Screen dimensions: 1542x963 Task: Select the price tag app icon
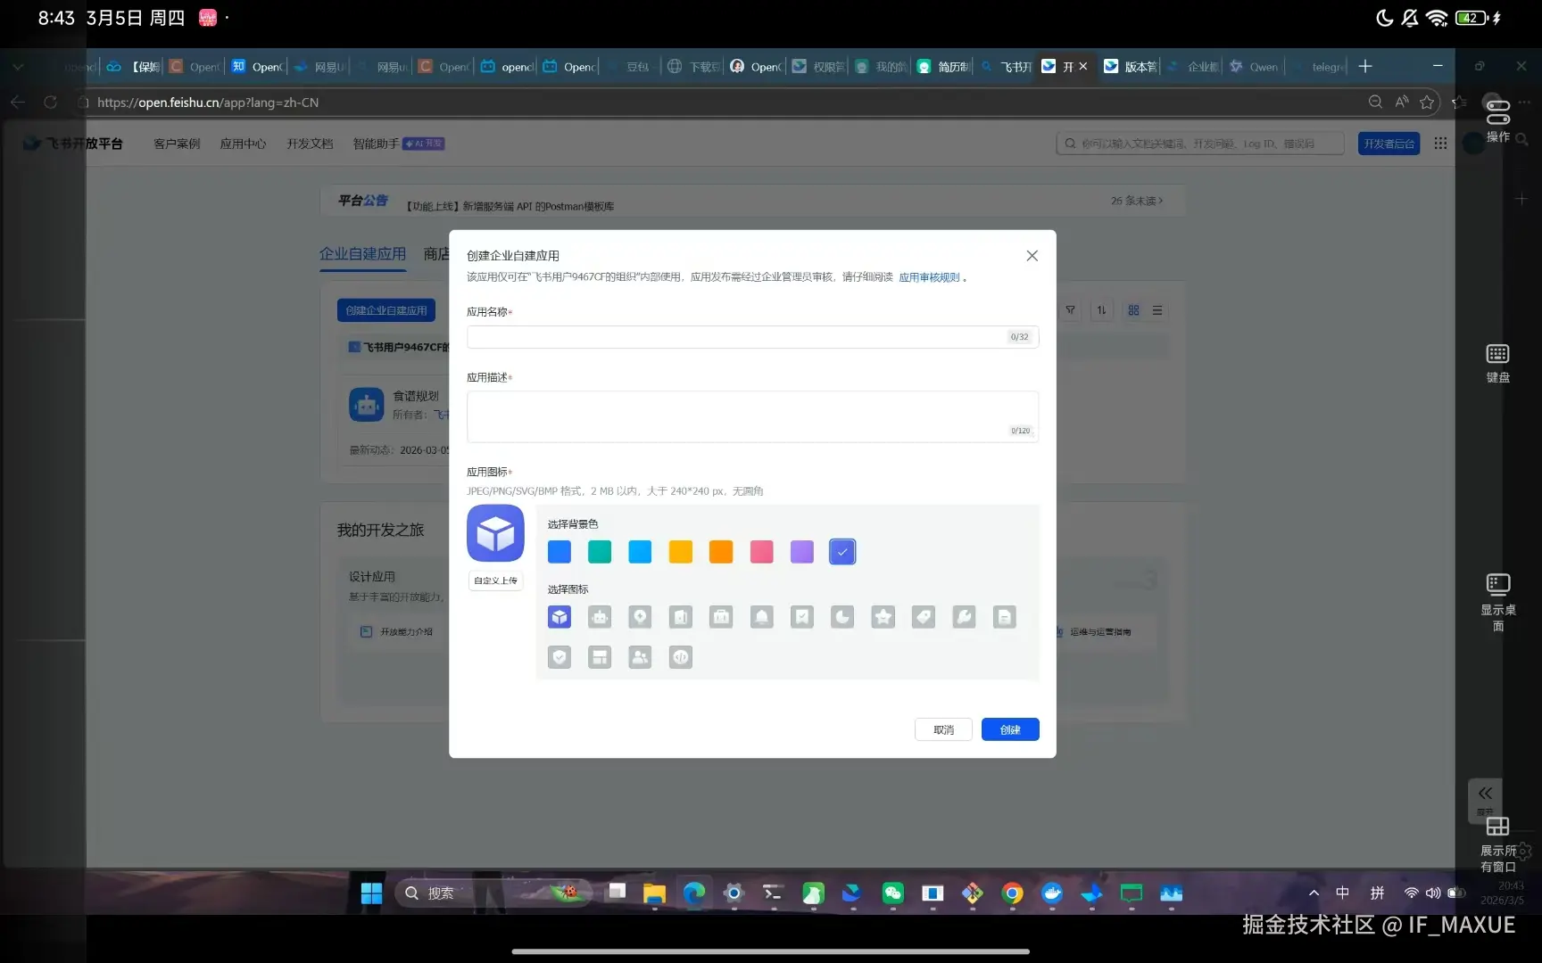coord(924,617)
